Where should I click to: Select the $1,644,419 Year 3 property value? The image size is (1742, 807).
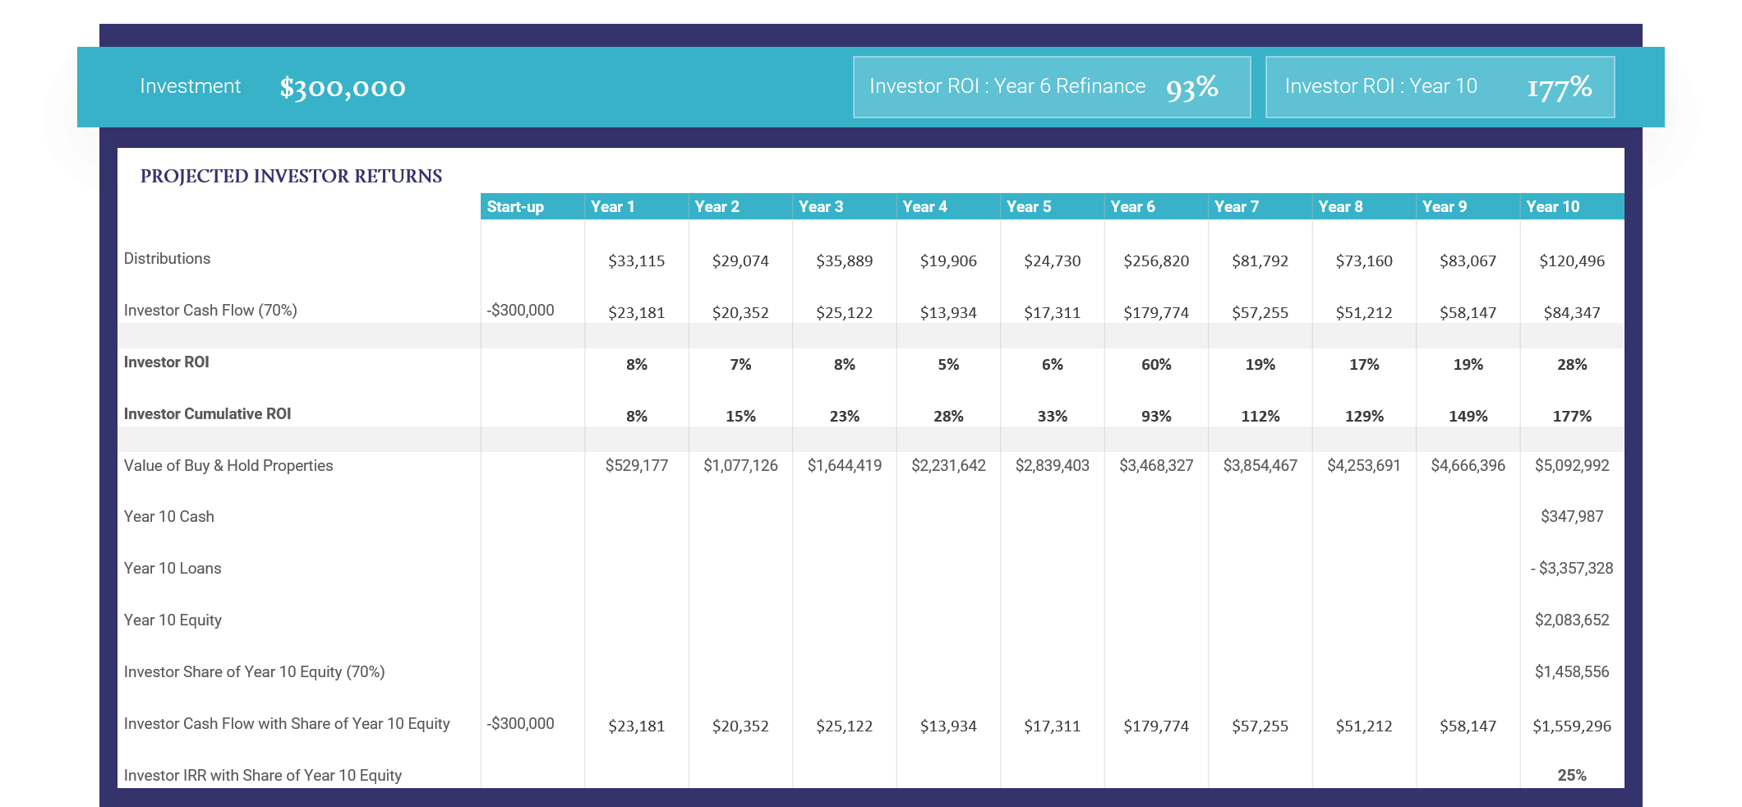[x=845, y=466]
